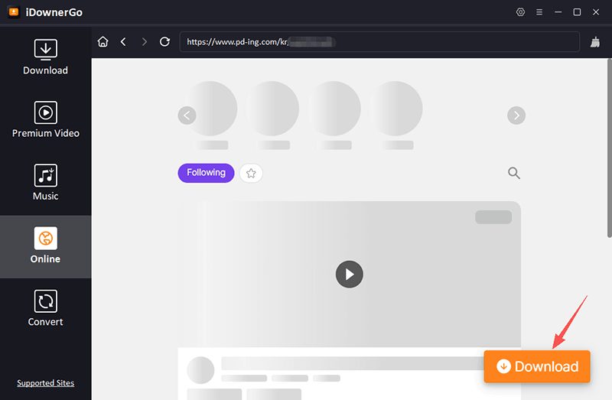Image resolution: width=612 pixels, height=400 pixels.
Task: Open the Music section
Action: point(45,183)
